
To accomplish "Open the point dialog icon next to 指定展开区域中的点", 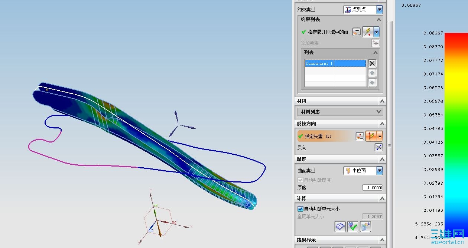I will coord(357,32).
